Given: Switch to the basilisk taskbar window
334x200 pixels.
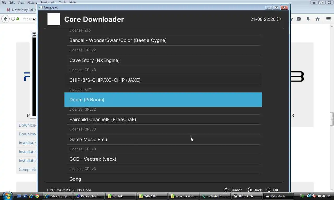Looking at the screenshot, I should click(x=121, y=196).
